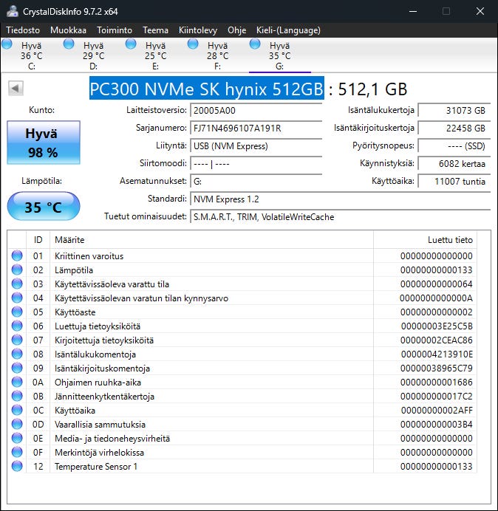The image size is (498, 511).
Task: Select drive D: status orb icon
Action: tap(69, 44)
